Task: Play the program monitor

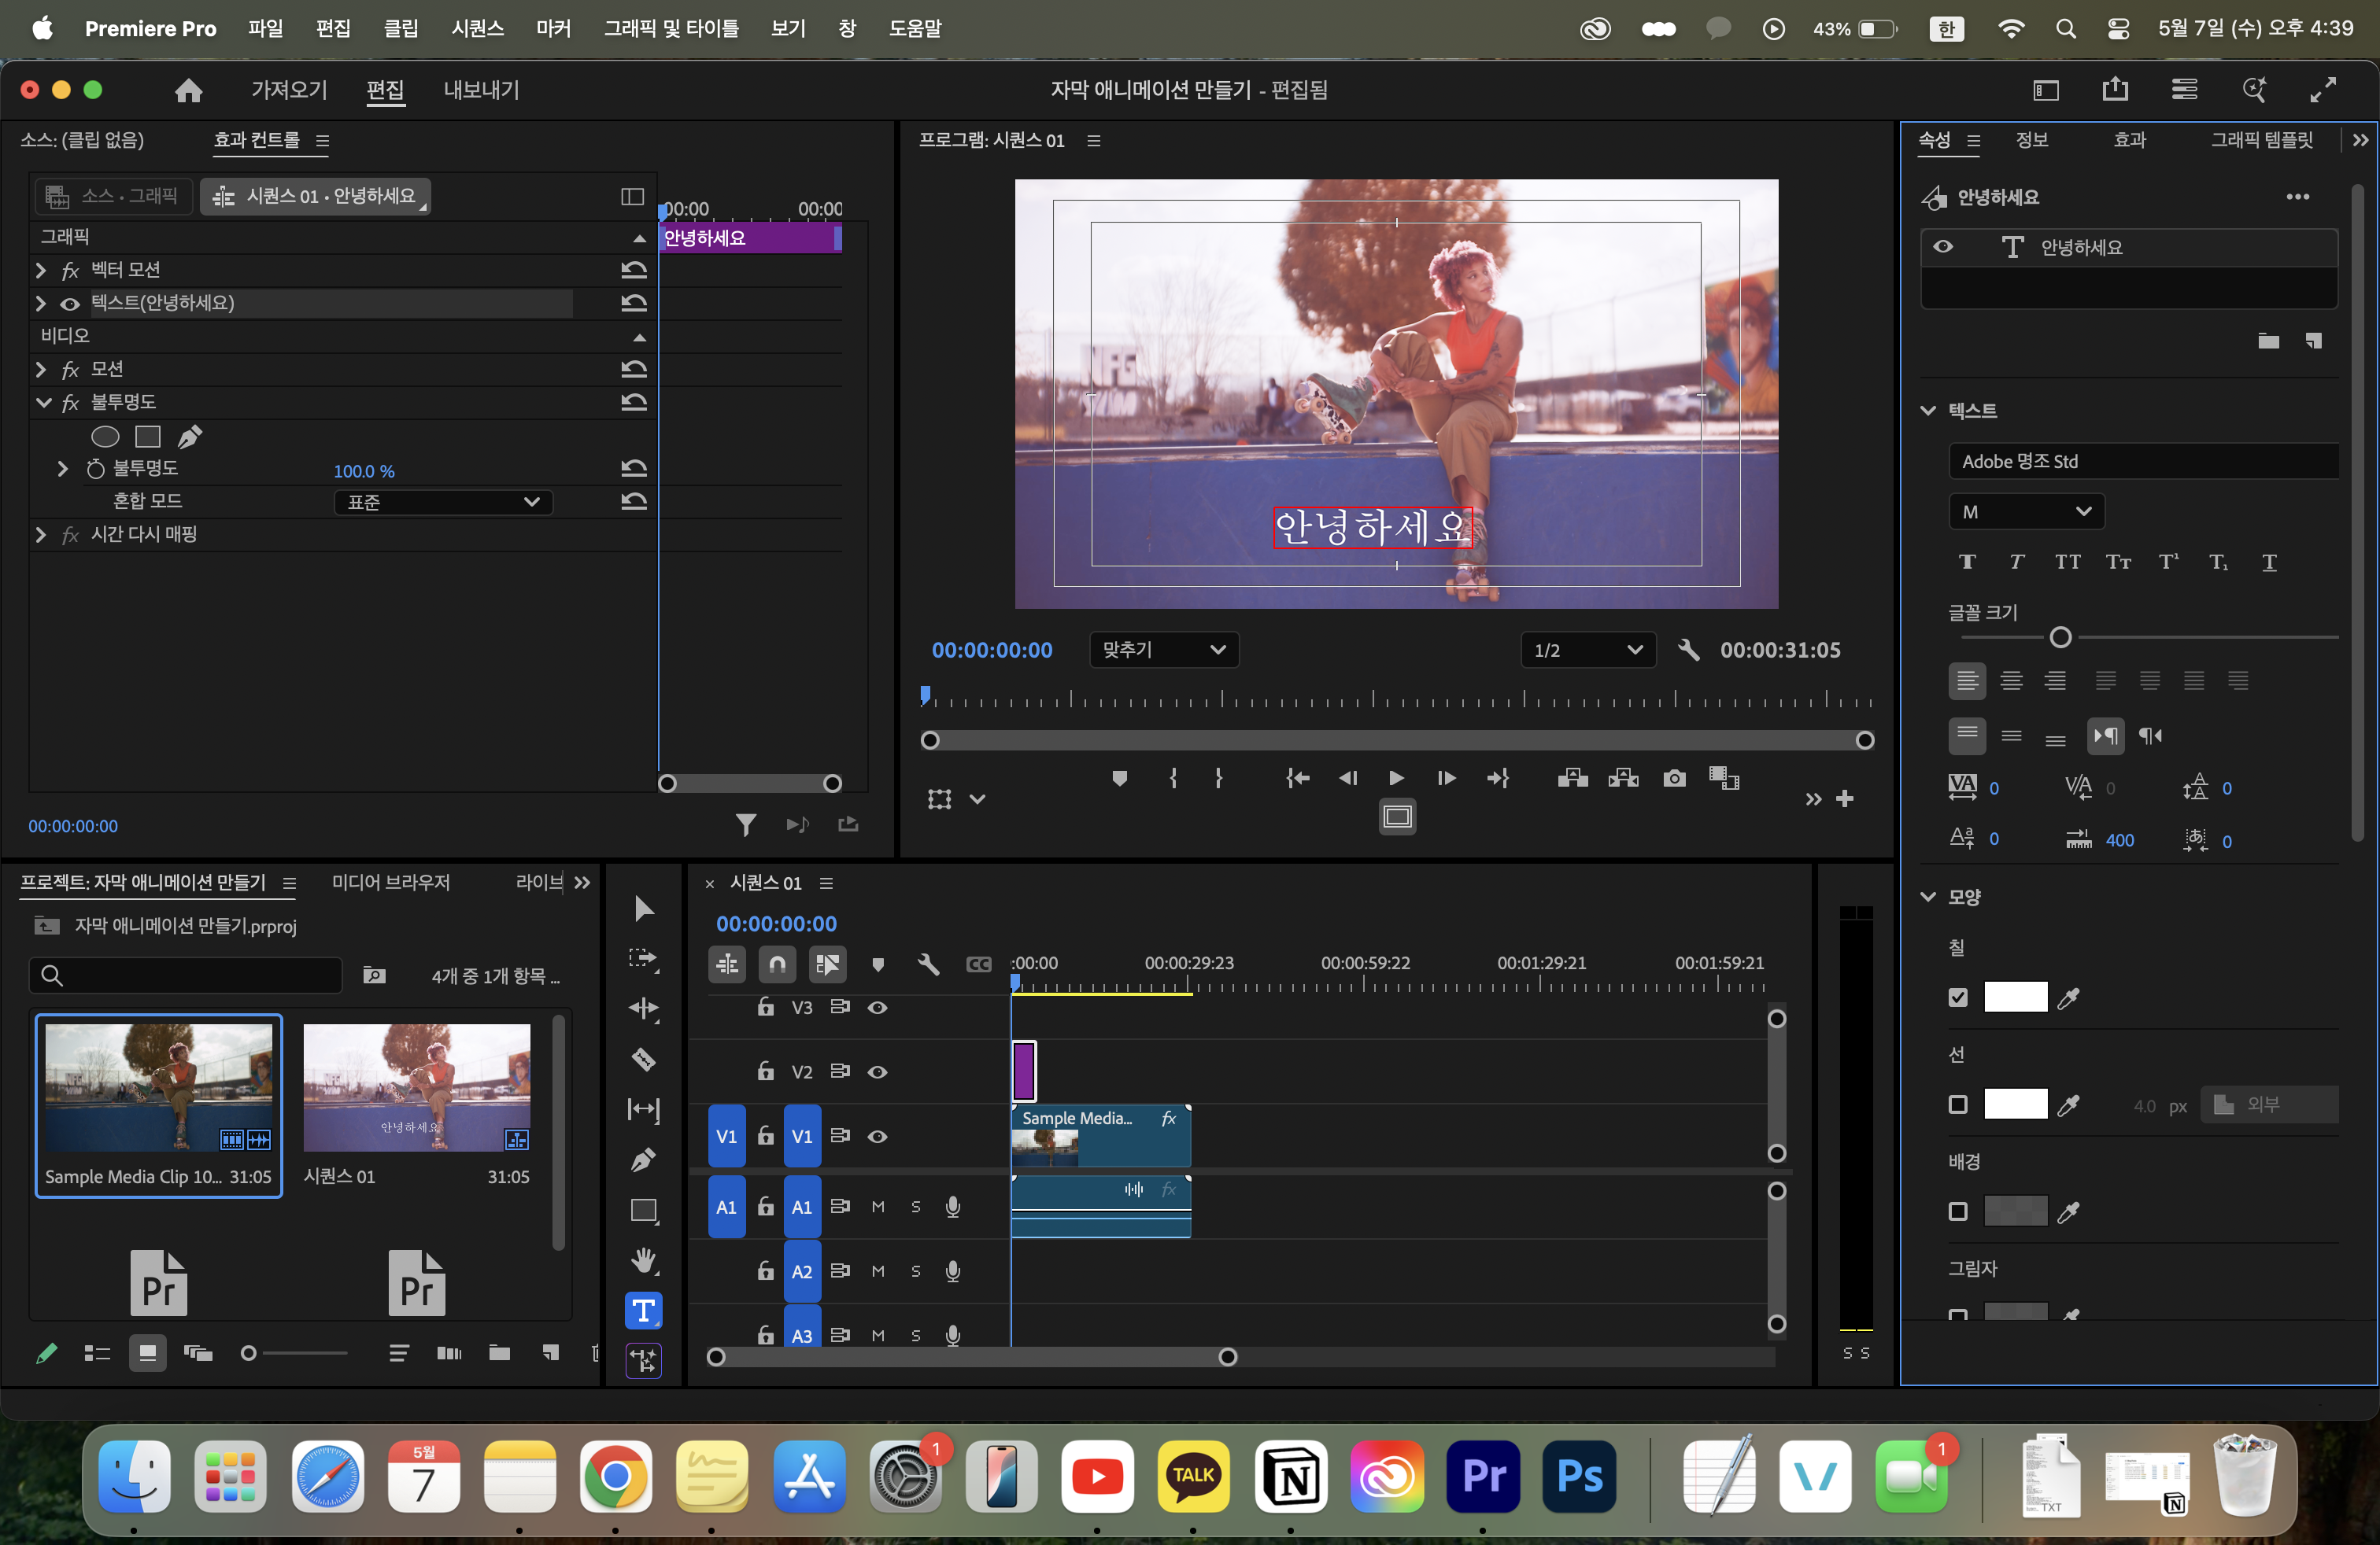Action: (x=1397, y=777)
